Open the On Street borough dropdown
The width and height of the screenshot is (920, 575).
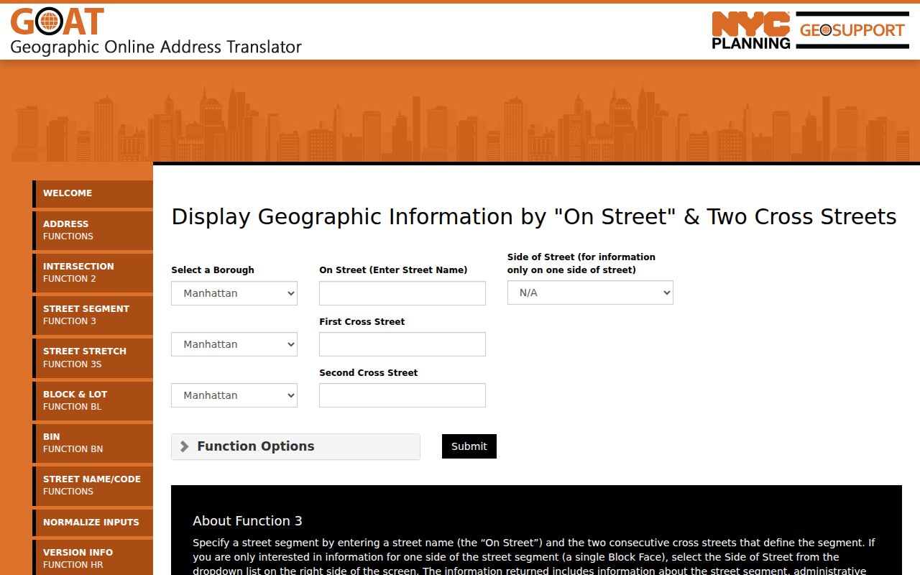[x=234, y=293]
